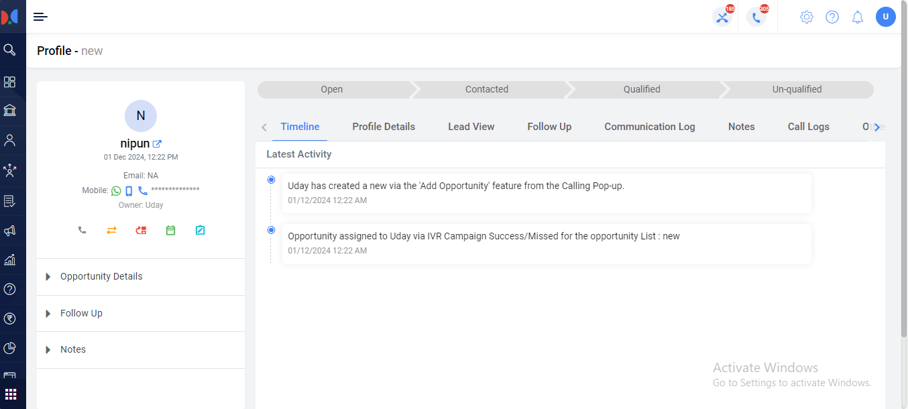The width and height of the screenshot is (908, 409).
Task: Click the orange transfer arrows icon
Action: coord(111,230)
